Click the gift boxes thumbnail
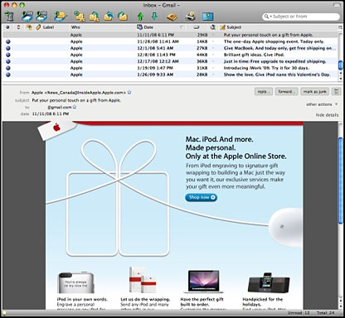 (143, 280)
